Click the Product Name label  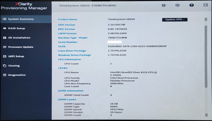tap(68, 19)
